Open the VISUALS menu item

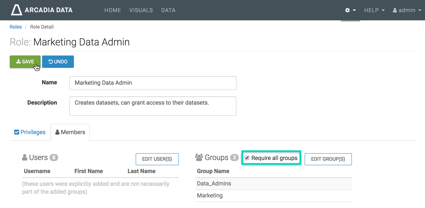141,10
